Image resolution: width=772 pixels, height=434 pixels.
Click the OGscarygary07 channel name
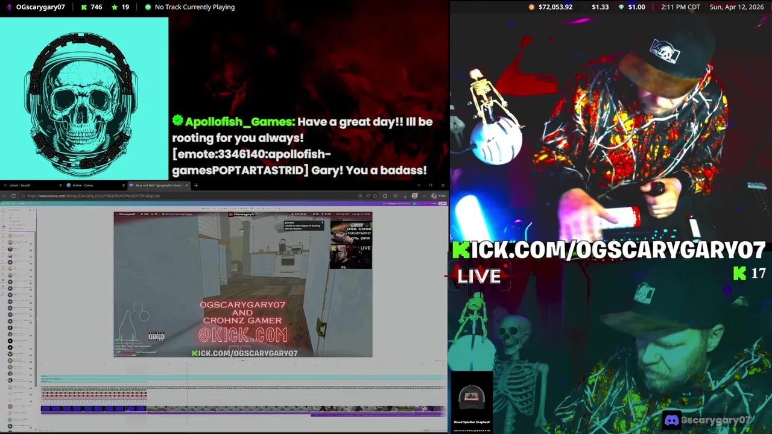pos(40,7)
